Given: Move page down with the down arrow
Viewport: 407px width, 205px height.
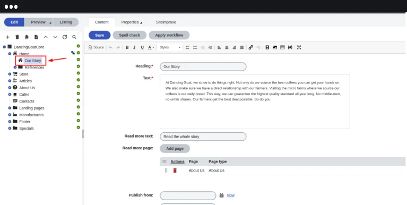Looking at the screenshot, I should pos(55,37).
